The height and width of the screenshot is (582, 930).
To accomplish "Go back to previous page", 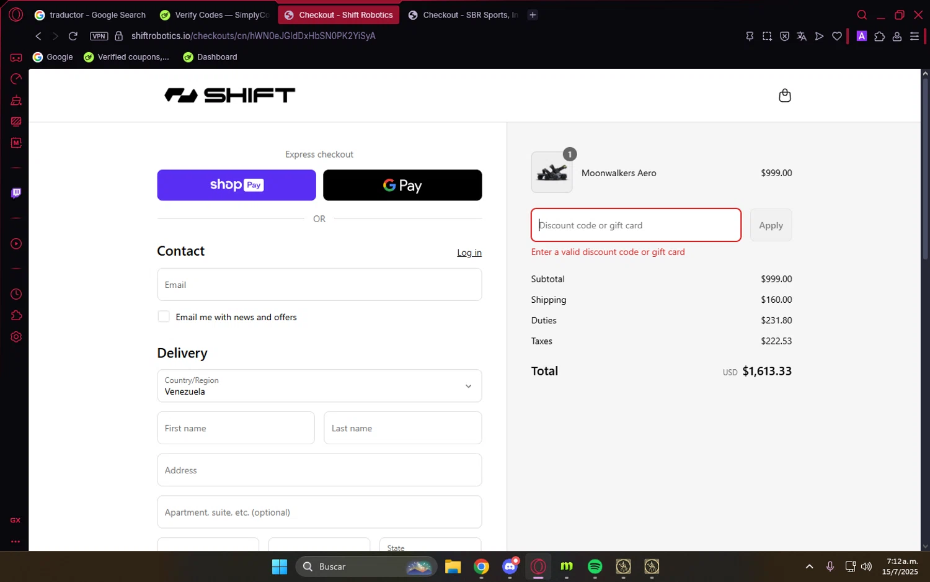I will 38,36.
